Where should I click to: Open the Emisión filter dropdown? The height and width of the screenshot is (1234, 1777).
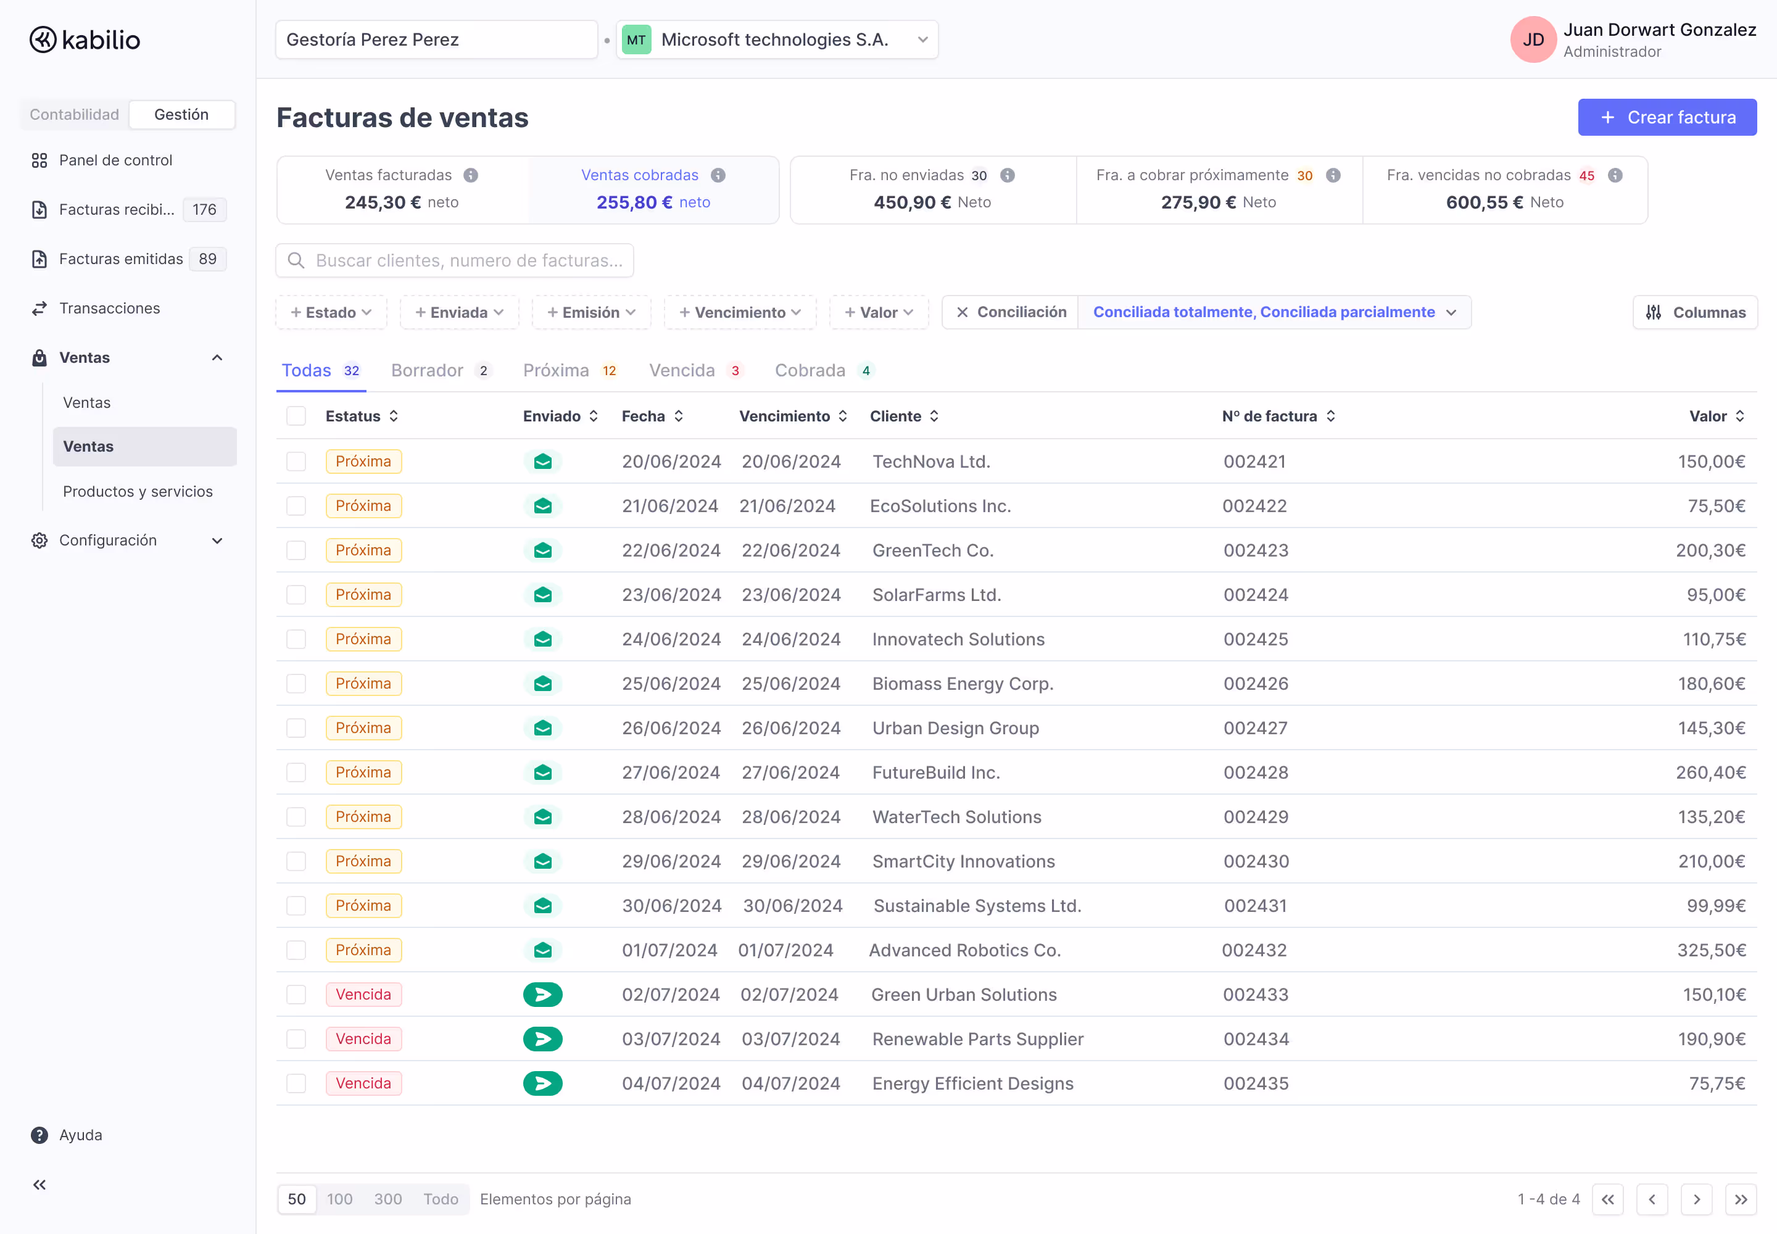[592, 312]
